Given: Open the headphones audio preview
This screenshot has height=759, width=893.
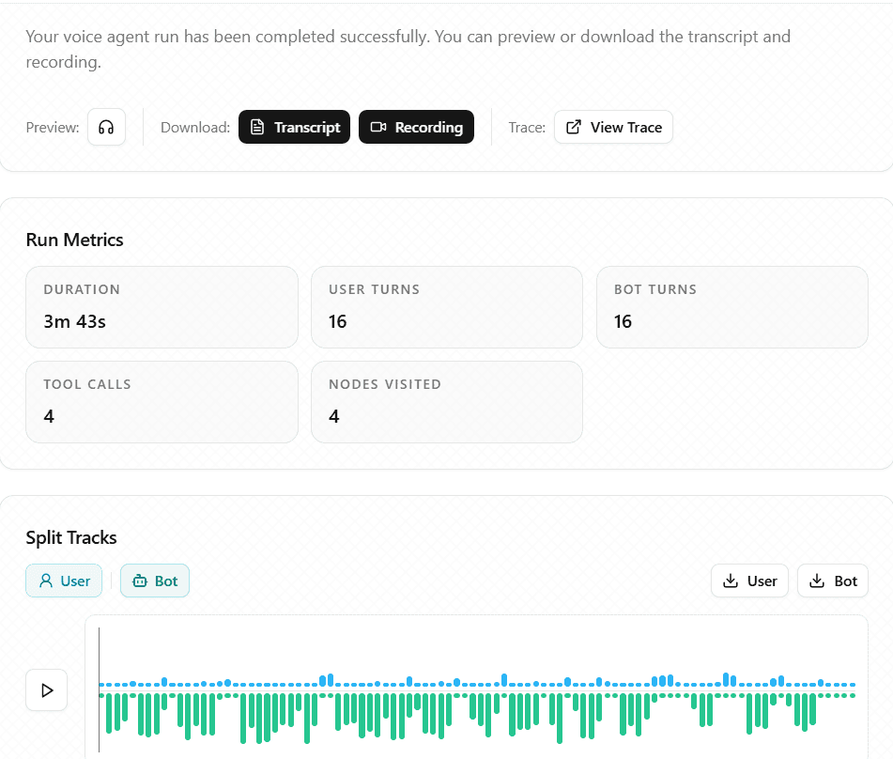Looking at the screenshot, I should coord(106,127).
